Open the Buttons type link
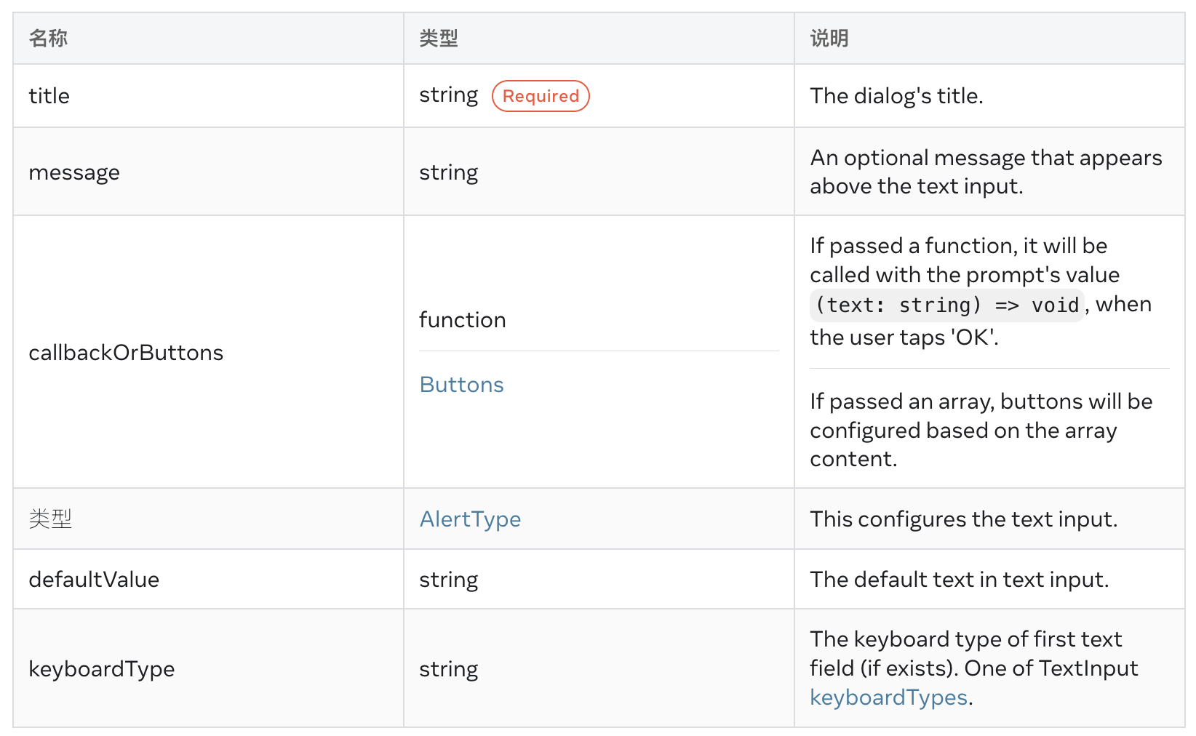 [461, 385]
